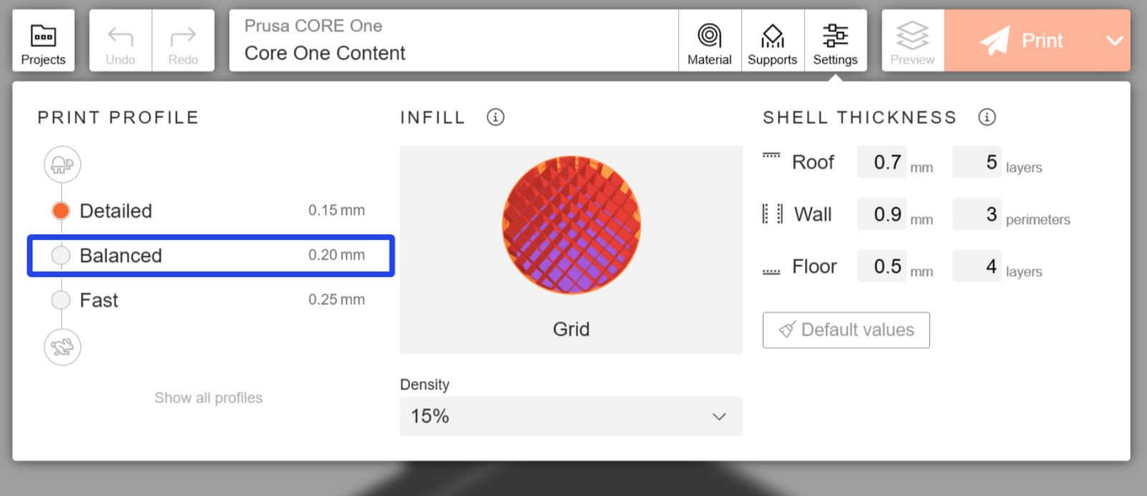Close the Settings tab panel
Screen dimensions: 1147x496
835,41
